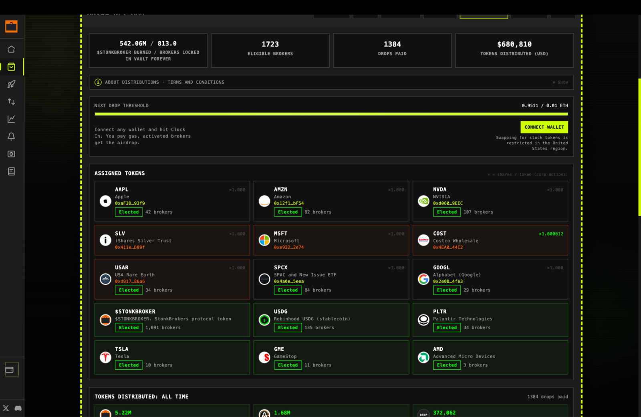Open SLV contract address 0x411e…D89f
This screenshot has height=417, width=641.
click(130, 248)
